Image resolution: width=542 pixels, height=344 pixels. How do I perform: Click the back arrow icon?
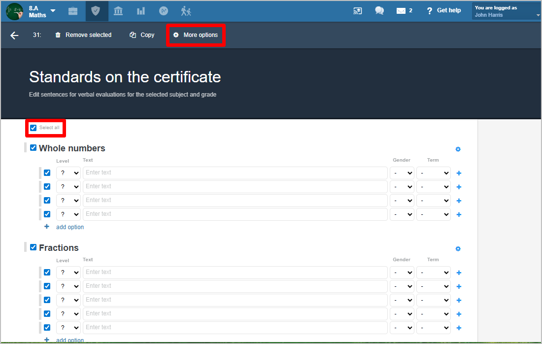click(x=14, y=35)
